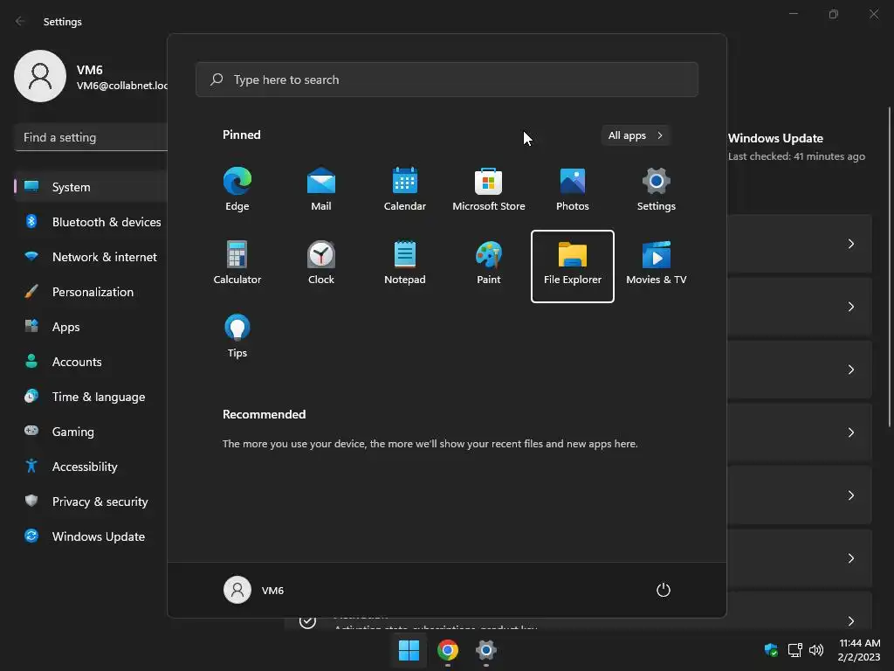Click the Find a setting search field
This screenshot has height=671, width=894.
click(91, 137)
